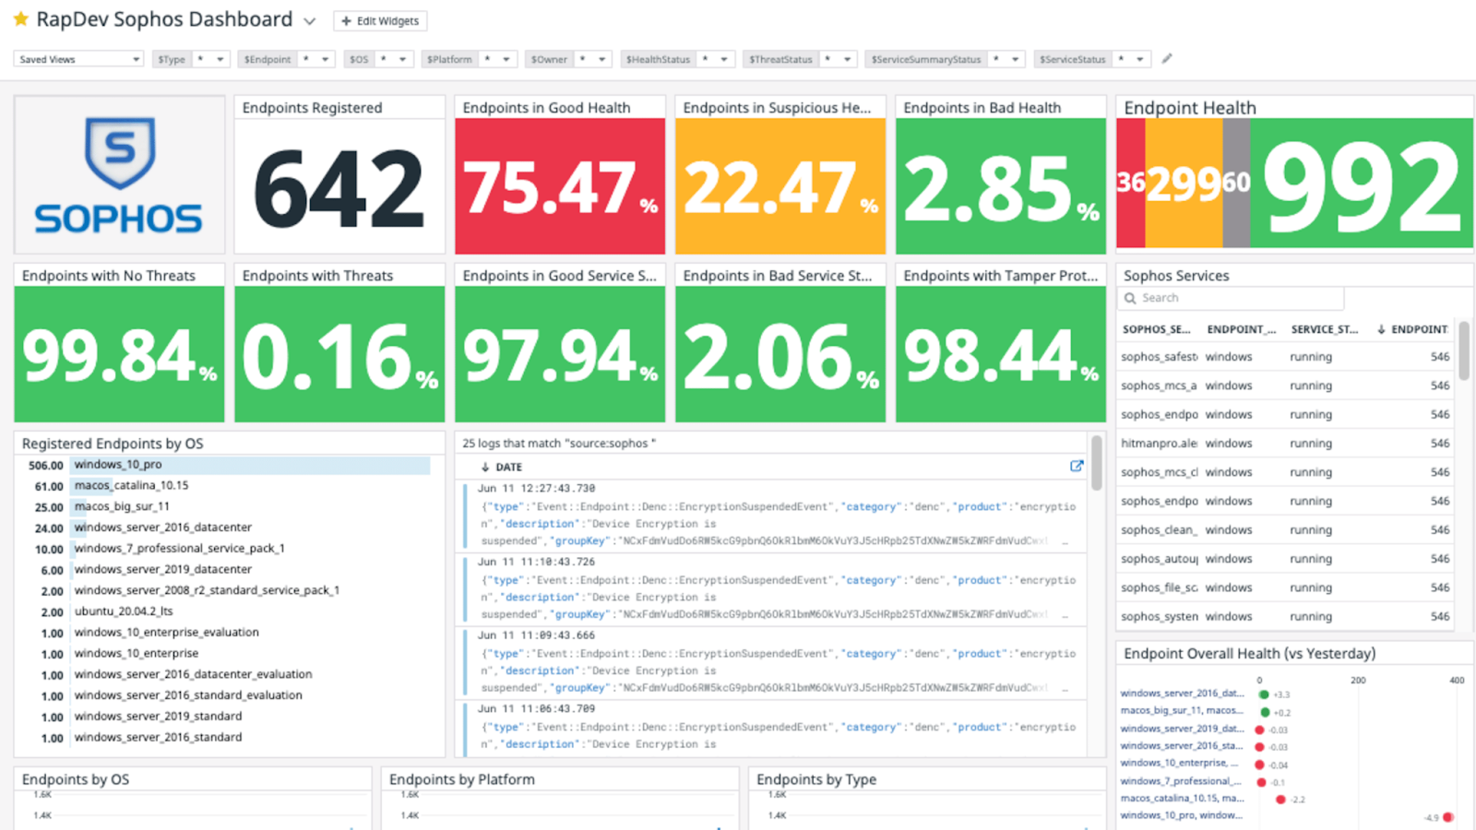This screenshot has height=830, width=1476.
Task: Click the logs widget vertical scrollbar
Action: tap(1096, 463)
